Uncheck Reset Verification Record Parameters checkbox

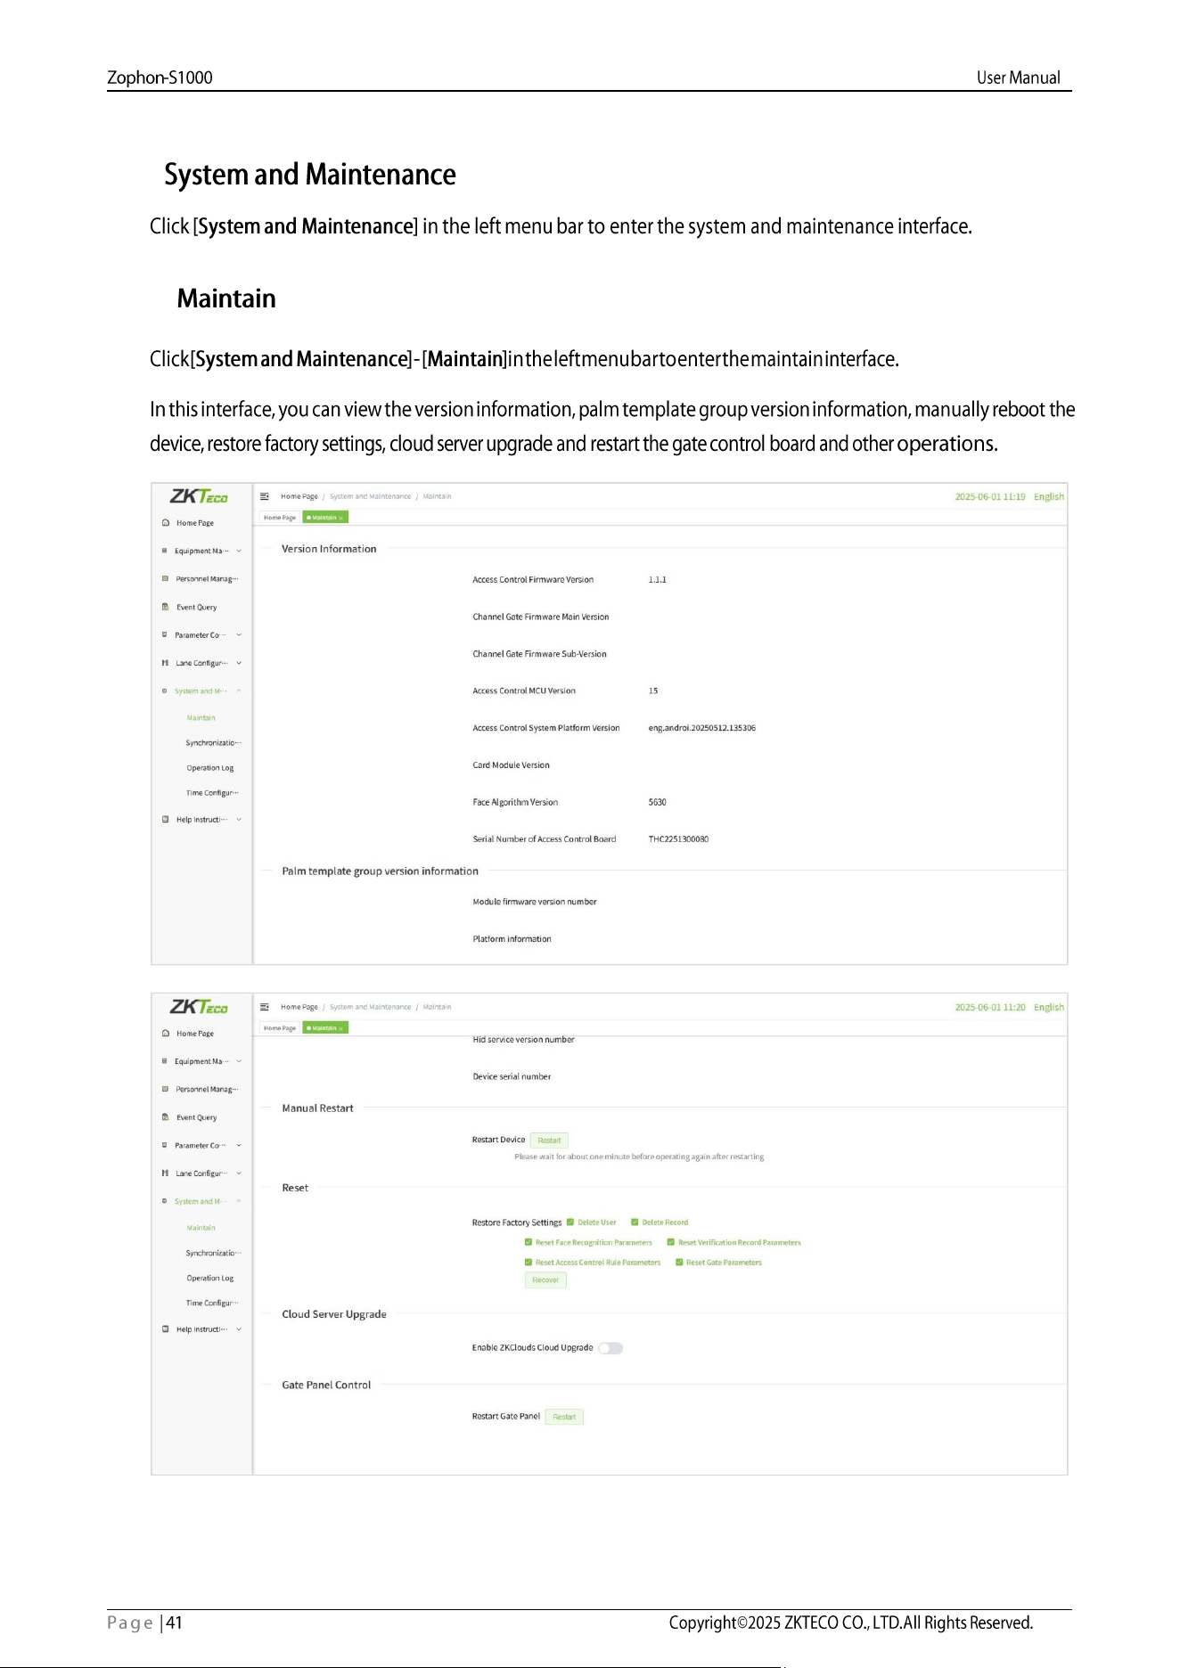[671, 1242]
